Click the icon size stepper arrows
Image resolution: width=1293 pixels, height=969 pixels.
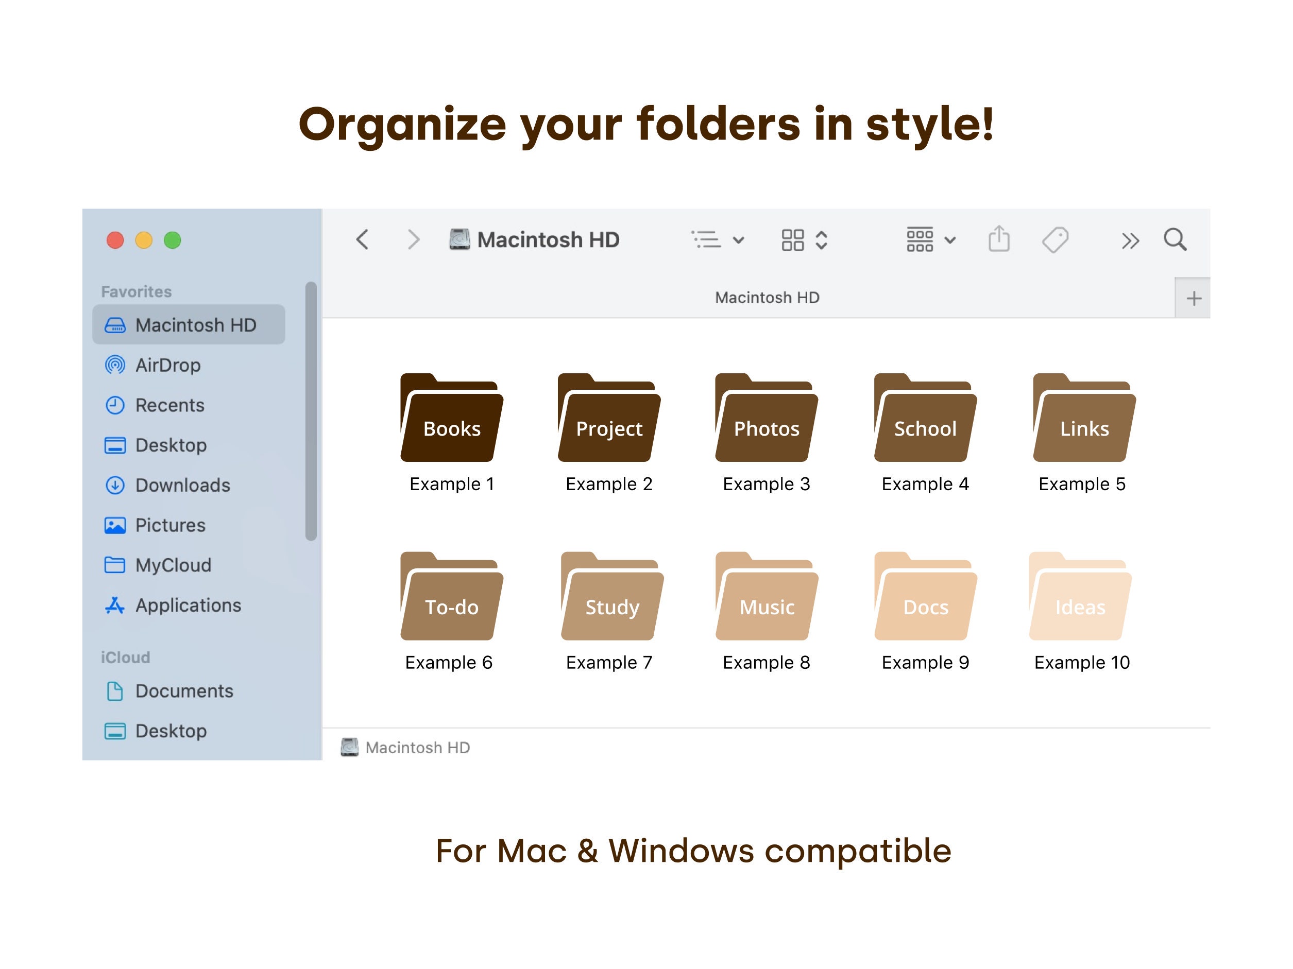(821, 239)
